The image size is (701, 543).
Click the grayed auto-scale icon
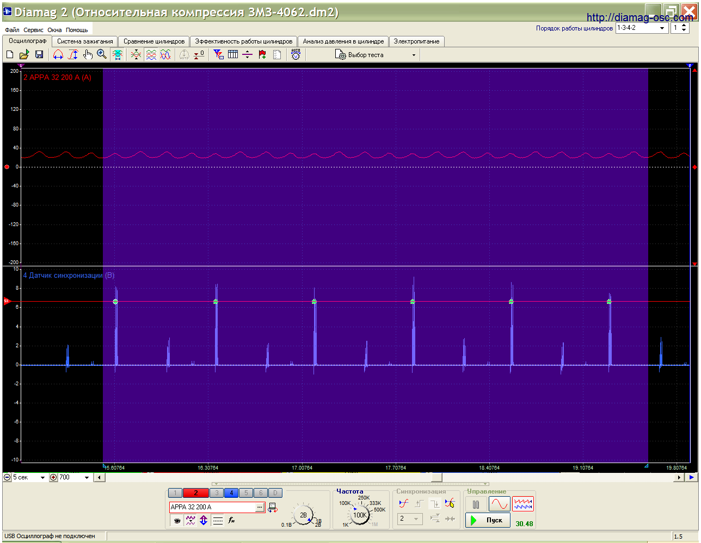coord(185,54)
